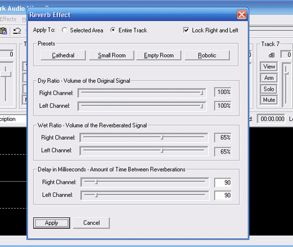Click Delay Left Channel 90 field
Screen dimensions: 293x247
223,195
